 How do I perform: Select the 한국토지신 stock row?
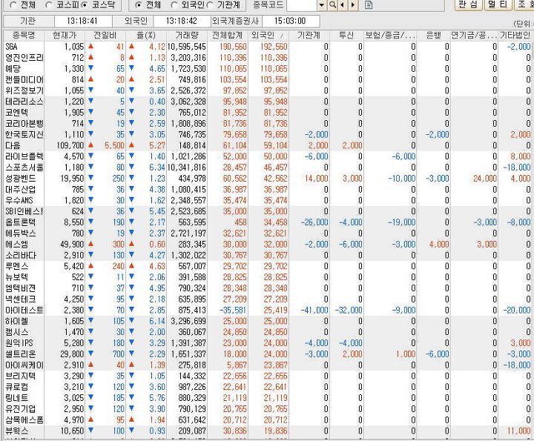(268, 134)
